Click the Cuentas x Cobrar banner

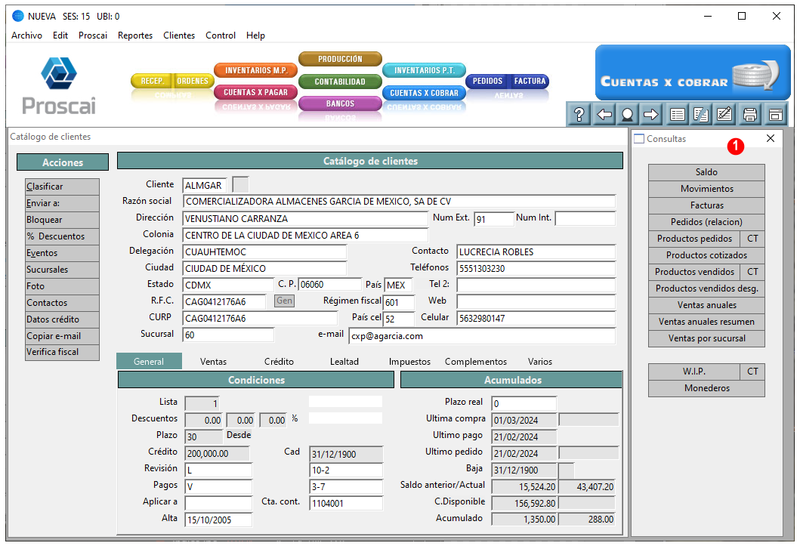coord(693,73)
